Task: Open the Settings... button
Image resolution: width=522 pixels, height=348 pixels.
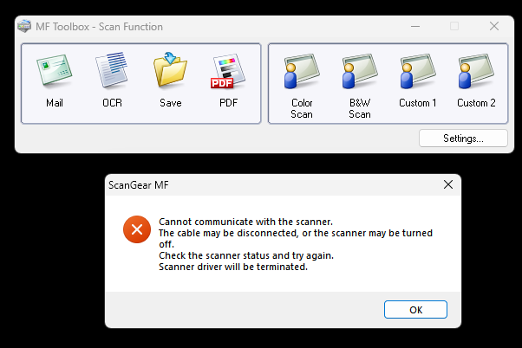Action: [x=463, y=139]
